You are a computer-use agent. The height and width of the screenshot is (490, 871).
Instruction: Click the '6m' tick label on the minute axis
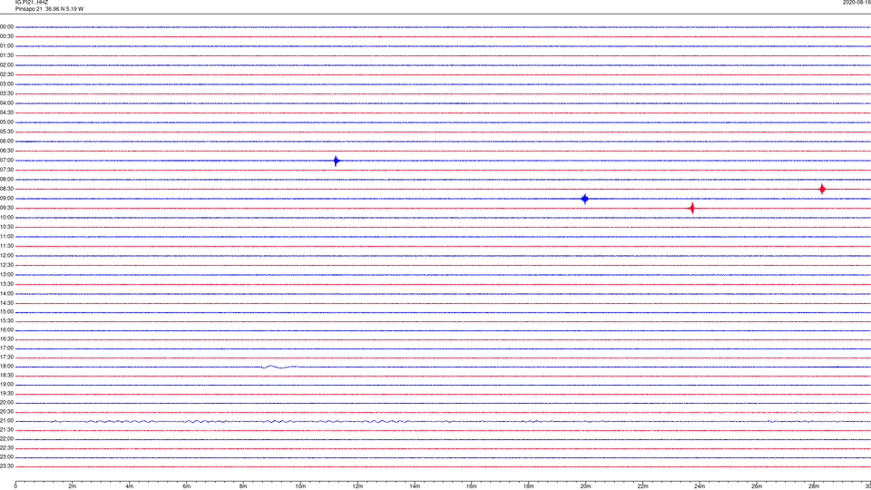coord(187,486)
